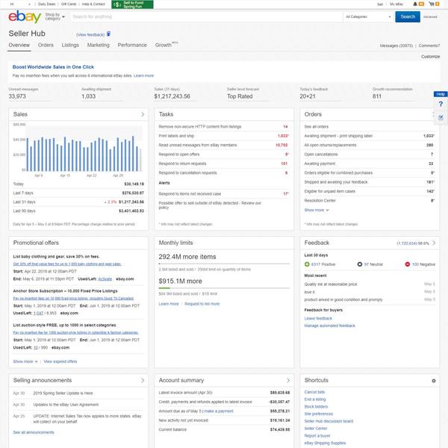Open Seller Hub discussion board shortcut

point(329,421)
